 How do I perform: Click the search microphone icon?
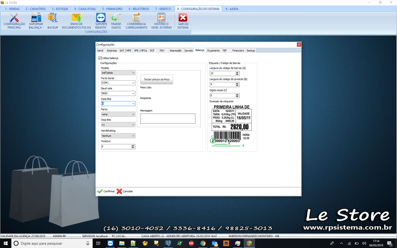click(88, 243)
